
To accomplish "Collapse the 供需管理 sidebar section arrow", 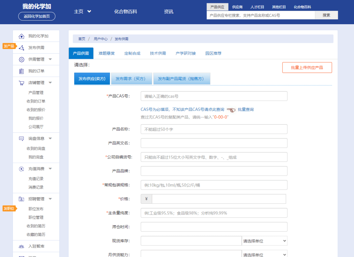I will [50, 59].
